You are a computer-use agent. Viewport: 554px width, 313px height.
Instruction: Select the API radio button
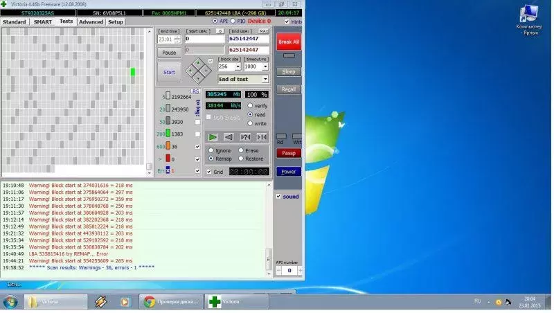pos(215,21)
